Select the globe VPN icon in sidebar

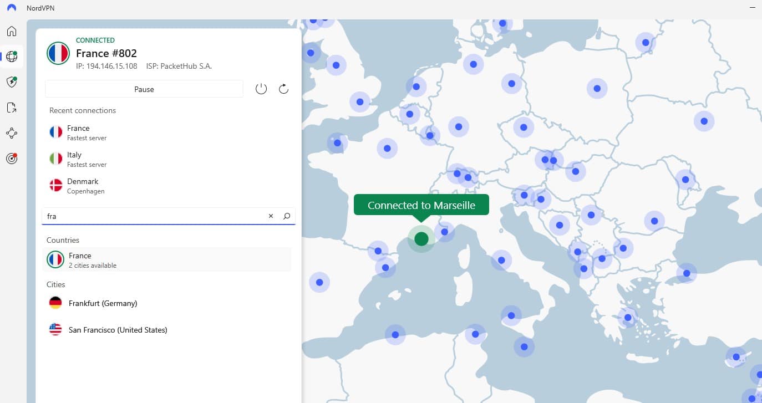12,57
